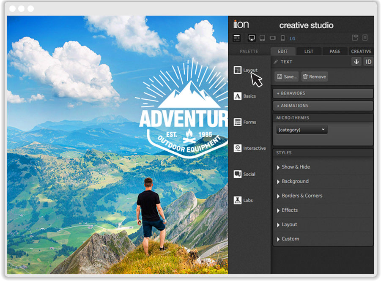
Task: Click the Save button in the TEXT panel
Action: point(288,76)
